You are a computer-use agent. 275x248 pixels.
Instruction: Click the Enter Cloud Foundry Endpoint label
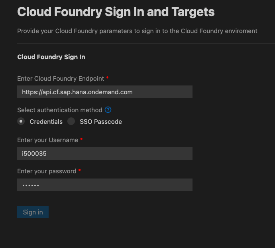tap(61, 79)
